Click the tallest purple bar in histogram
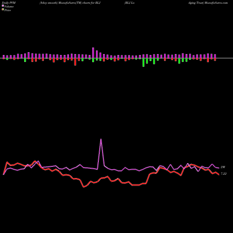233x233 pixels. (93, 53)
